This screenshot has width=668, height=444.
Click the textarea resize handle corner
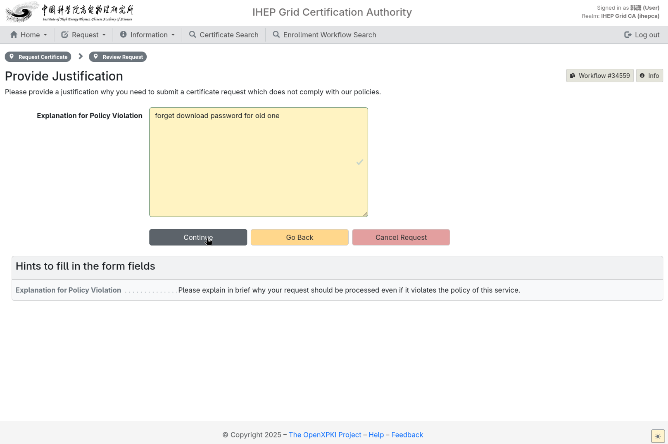(x=365, y=214)
